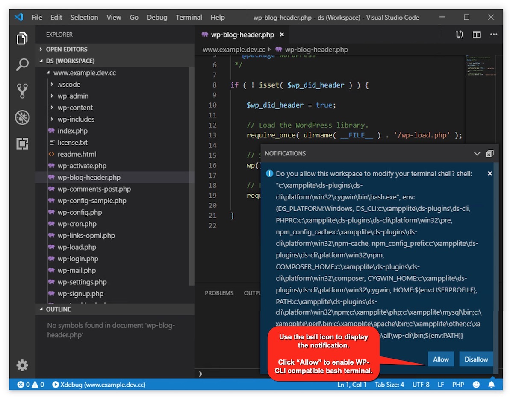Expand the Open Editors section
The height and width of the screenshot is (400, 513).
pyautogui.click(x=66, y=49)
